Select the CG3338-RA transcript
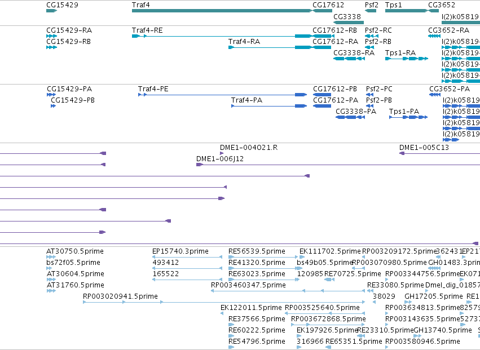 (x=349, y=59)
